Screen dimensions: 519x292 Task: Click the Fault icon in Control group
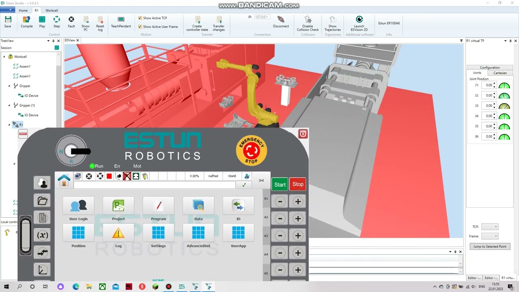(71, 22)
